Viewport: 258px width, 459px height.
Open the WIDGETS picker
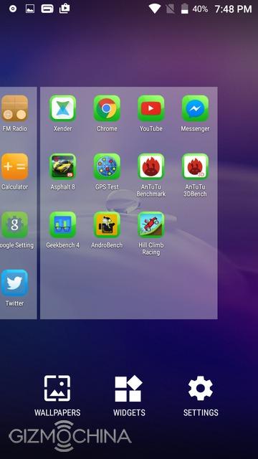pos(129,396)
